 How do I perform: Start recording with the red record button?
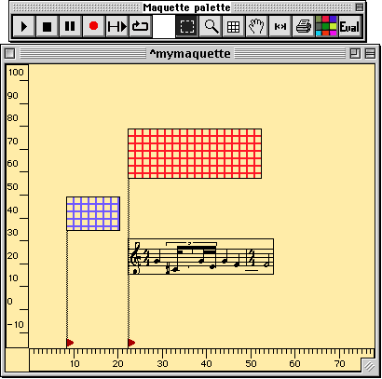click(93, 27)
